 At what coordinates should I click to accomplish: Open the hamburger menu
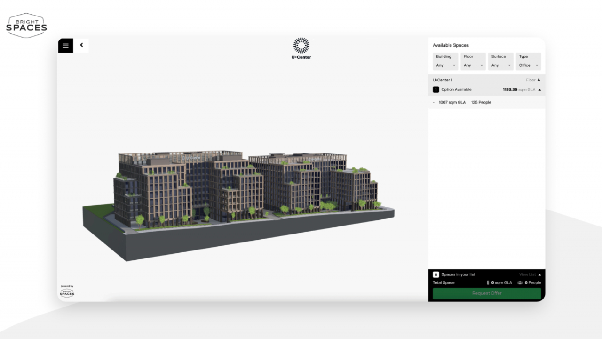pyautogui.click(x=65, y=46)
